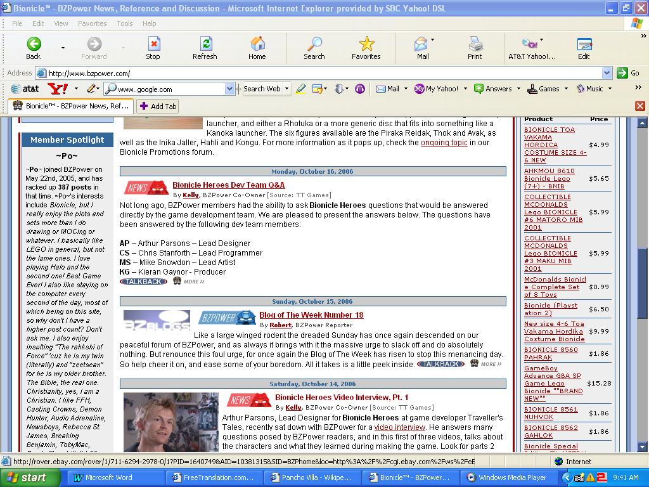Click MORE under Blog of The Week
This screenshot has width=649, height=487.
coord(491,364)
